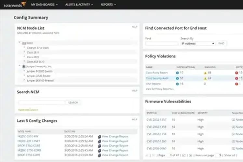
Task: Click the Cisco ASA 5510 label
Action: click(x=35, y=62)
